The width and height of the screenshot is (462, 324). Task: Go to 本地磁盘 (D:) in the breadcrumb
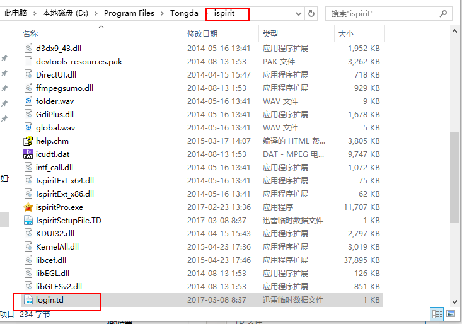65,13
